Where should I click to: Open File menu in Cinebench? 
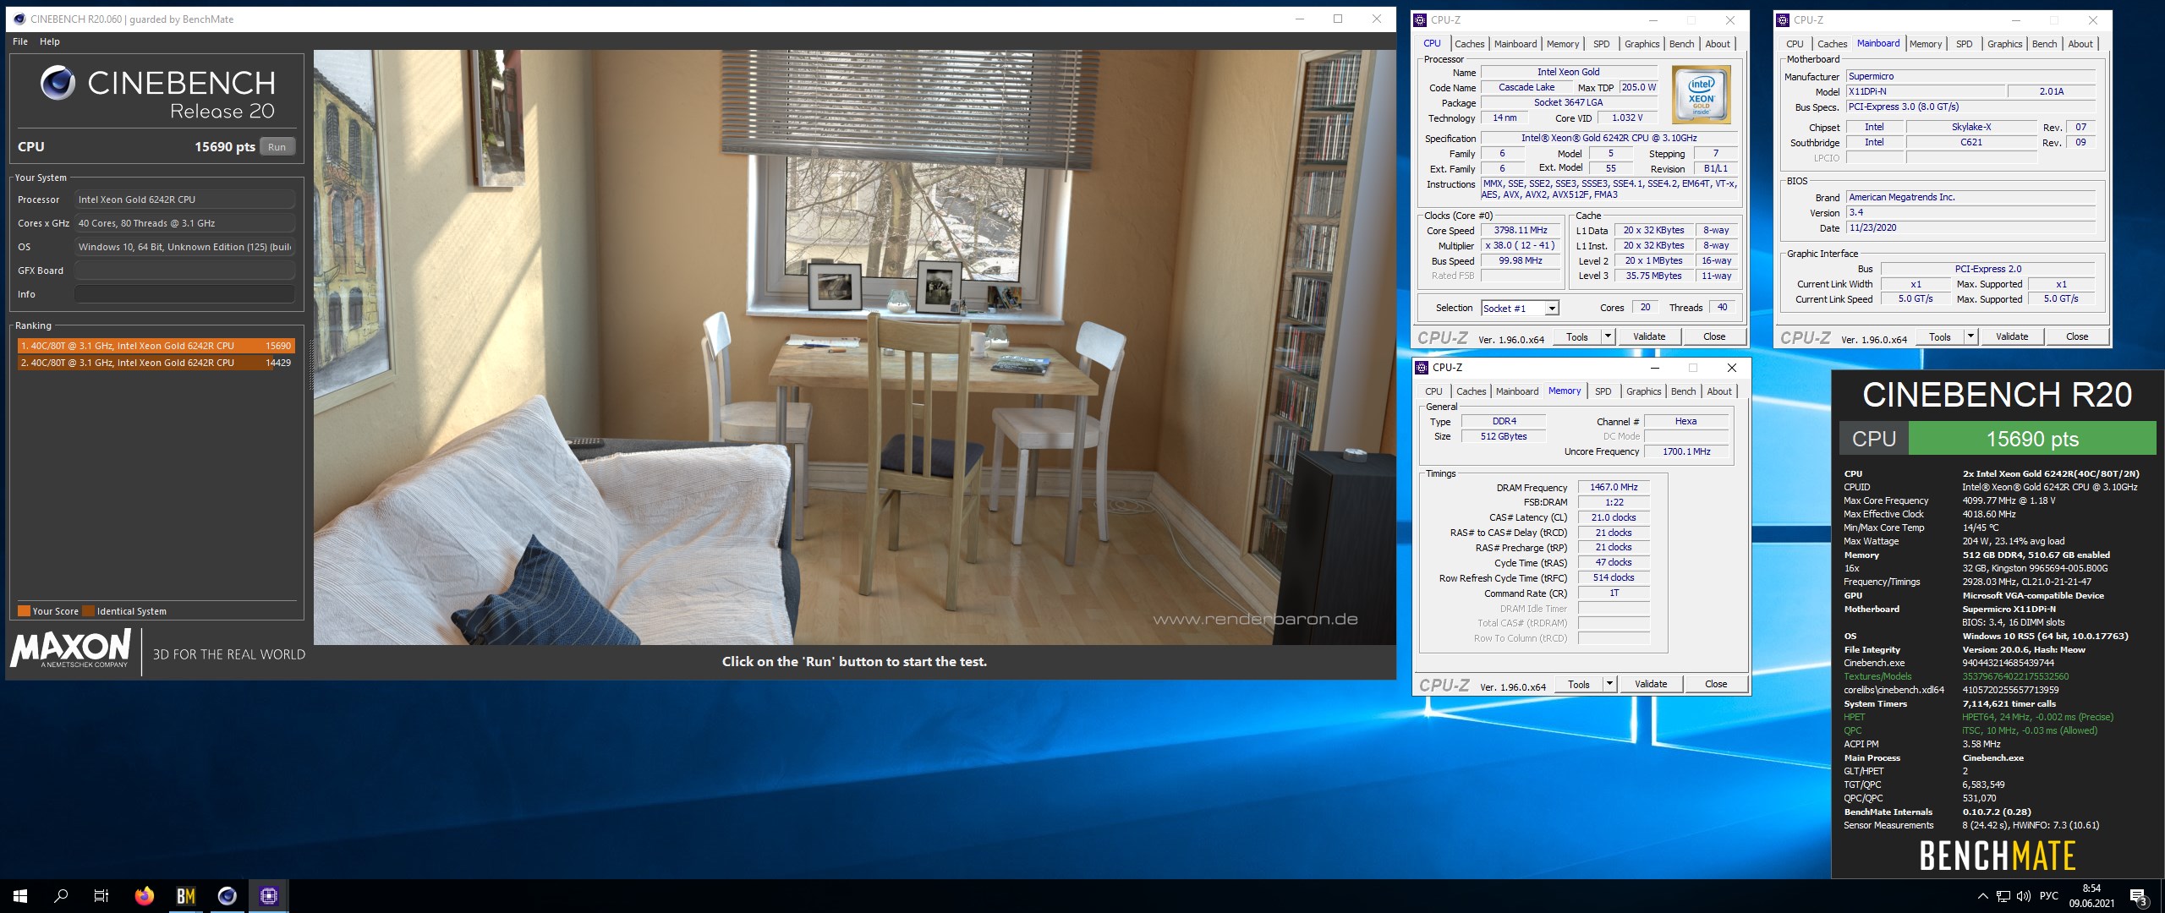pos(20,41)
